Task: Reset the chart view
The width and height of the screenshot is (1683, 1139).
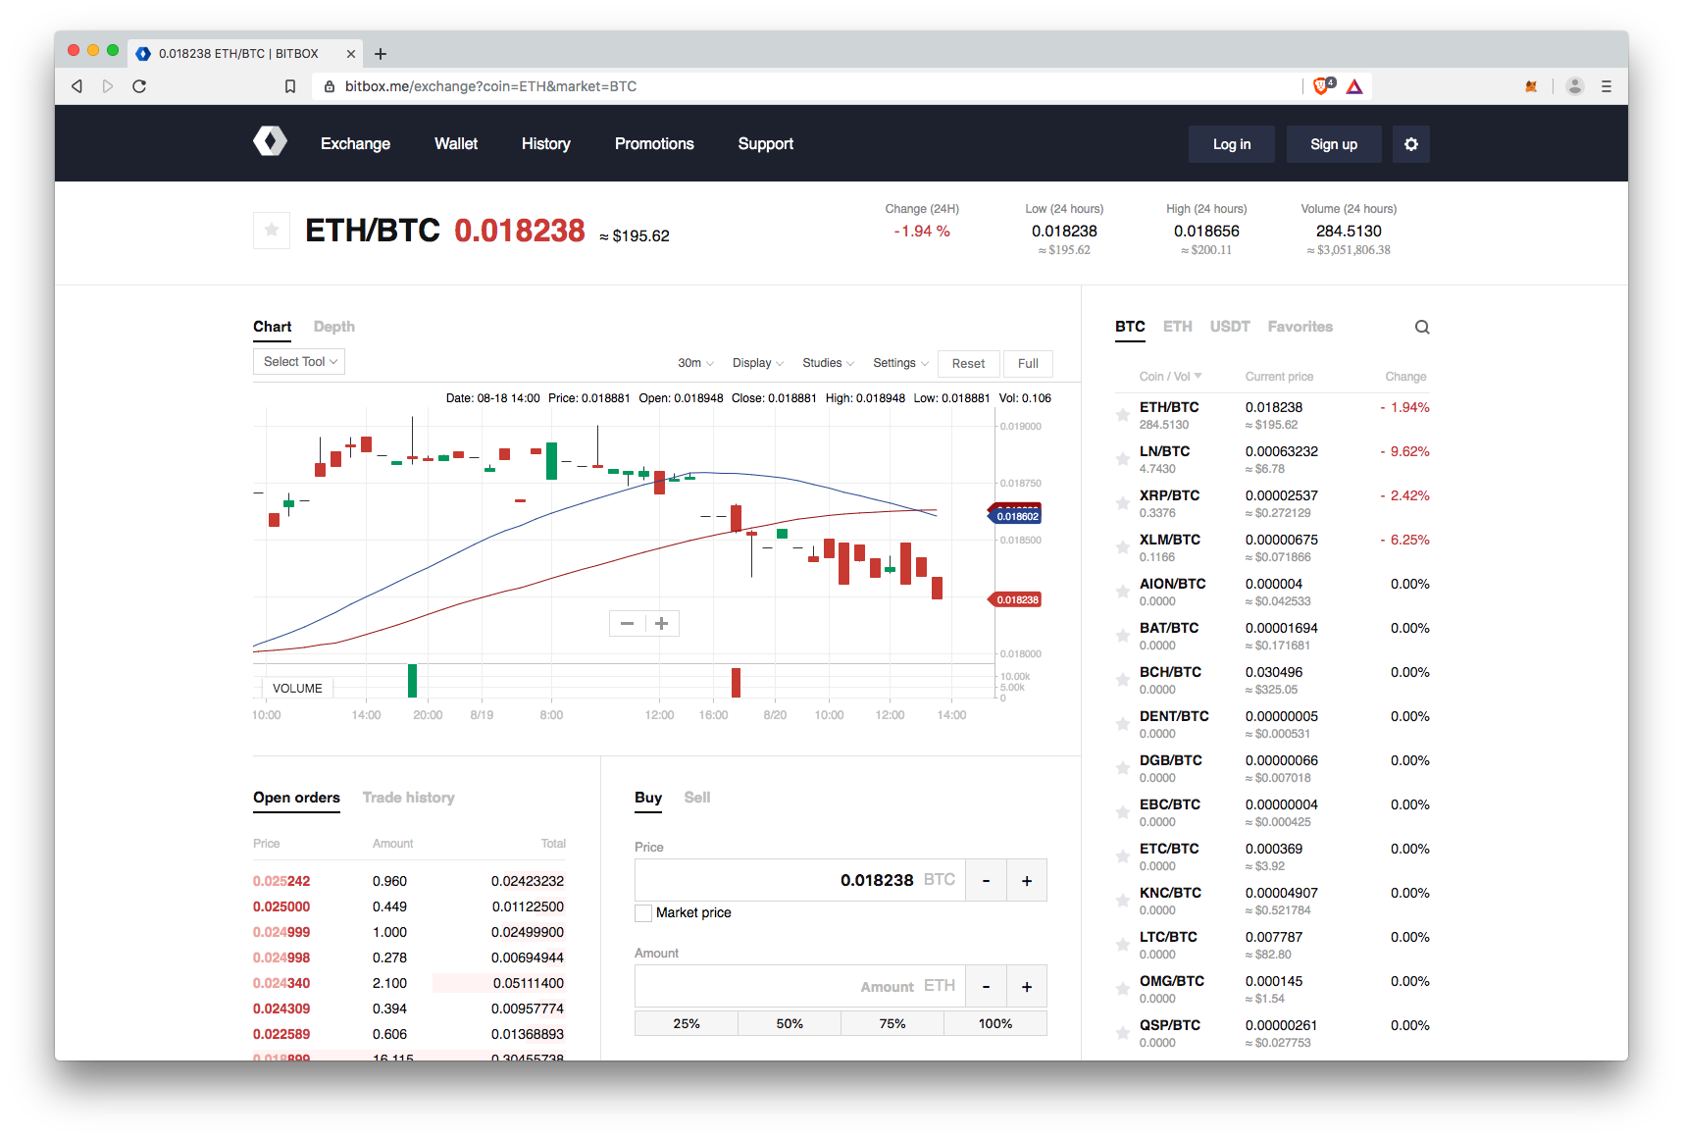Action: (968, 364)
